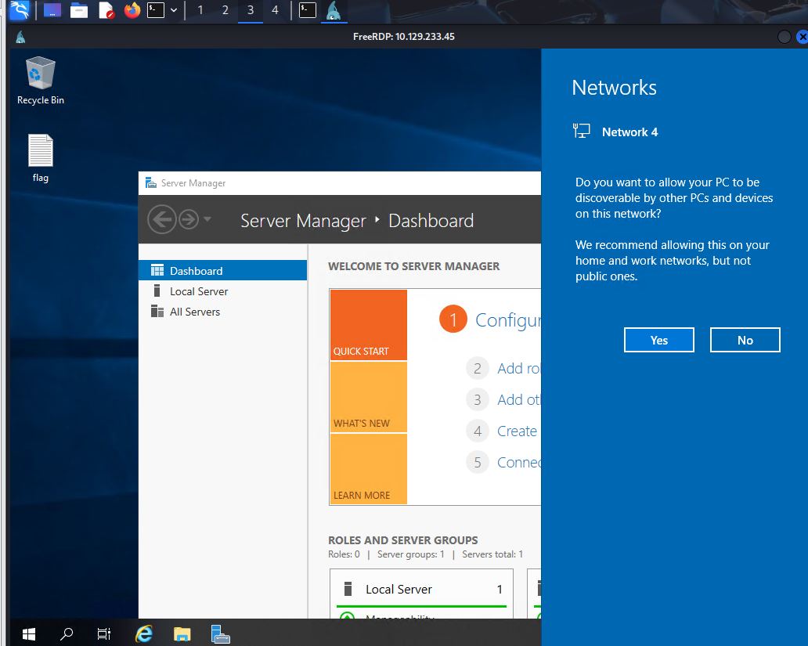Open the Recycle Bin desktop icon

tap(40, 80)
